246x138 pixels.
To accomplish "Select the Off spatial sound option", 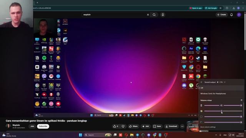I will coord(221,88).
